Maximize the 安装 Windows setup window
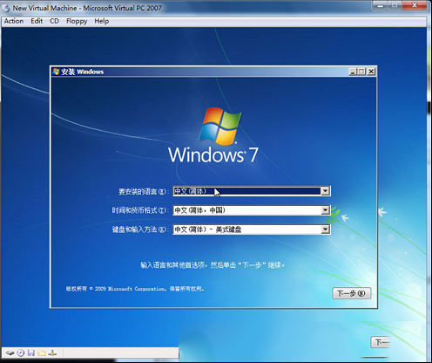432x363 pixels. (361, 72)
